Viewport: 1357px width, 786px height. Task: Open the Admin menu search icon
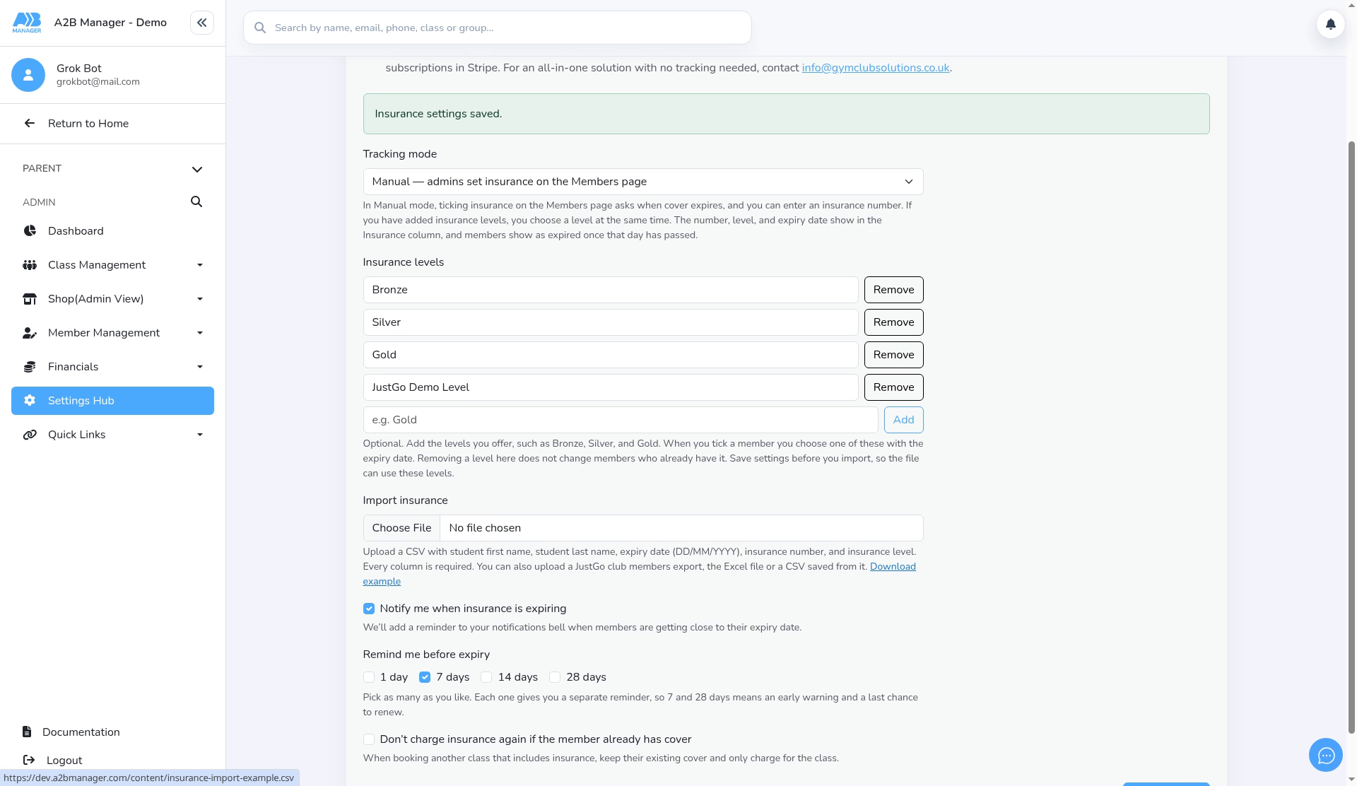[x=196, y=202]
